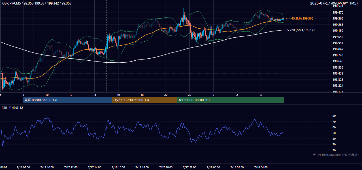Click price level 199.574 on axis
This screenshot has width=362, height=170.
[338, 6]
